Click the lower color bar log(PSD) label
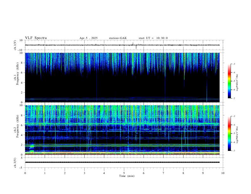This screenshot has height=194, width=251. (237, 135)
